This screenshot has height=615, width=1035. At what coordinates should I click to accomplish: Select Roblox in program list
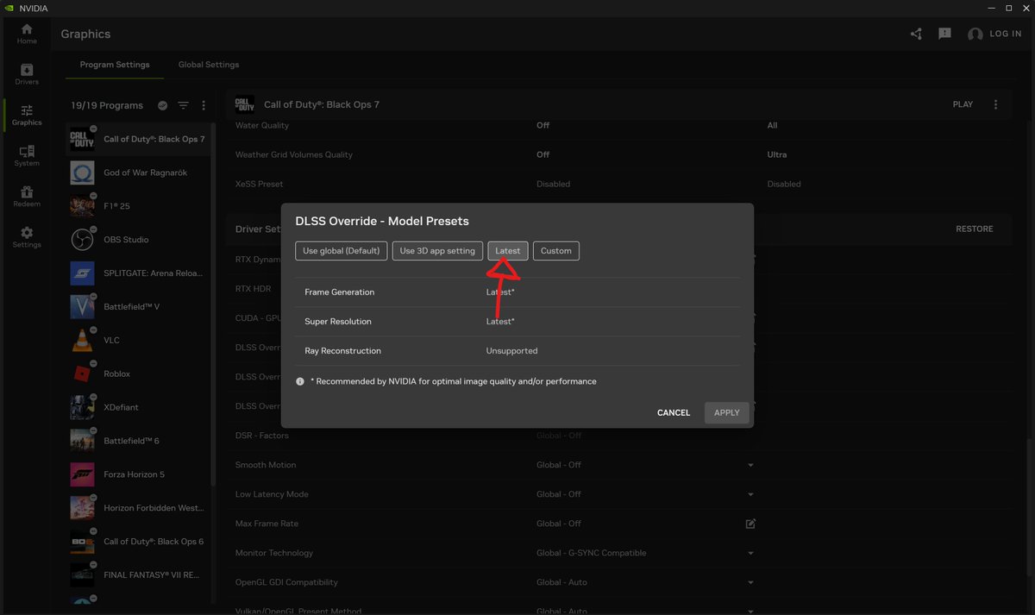[x=138, y=373]
